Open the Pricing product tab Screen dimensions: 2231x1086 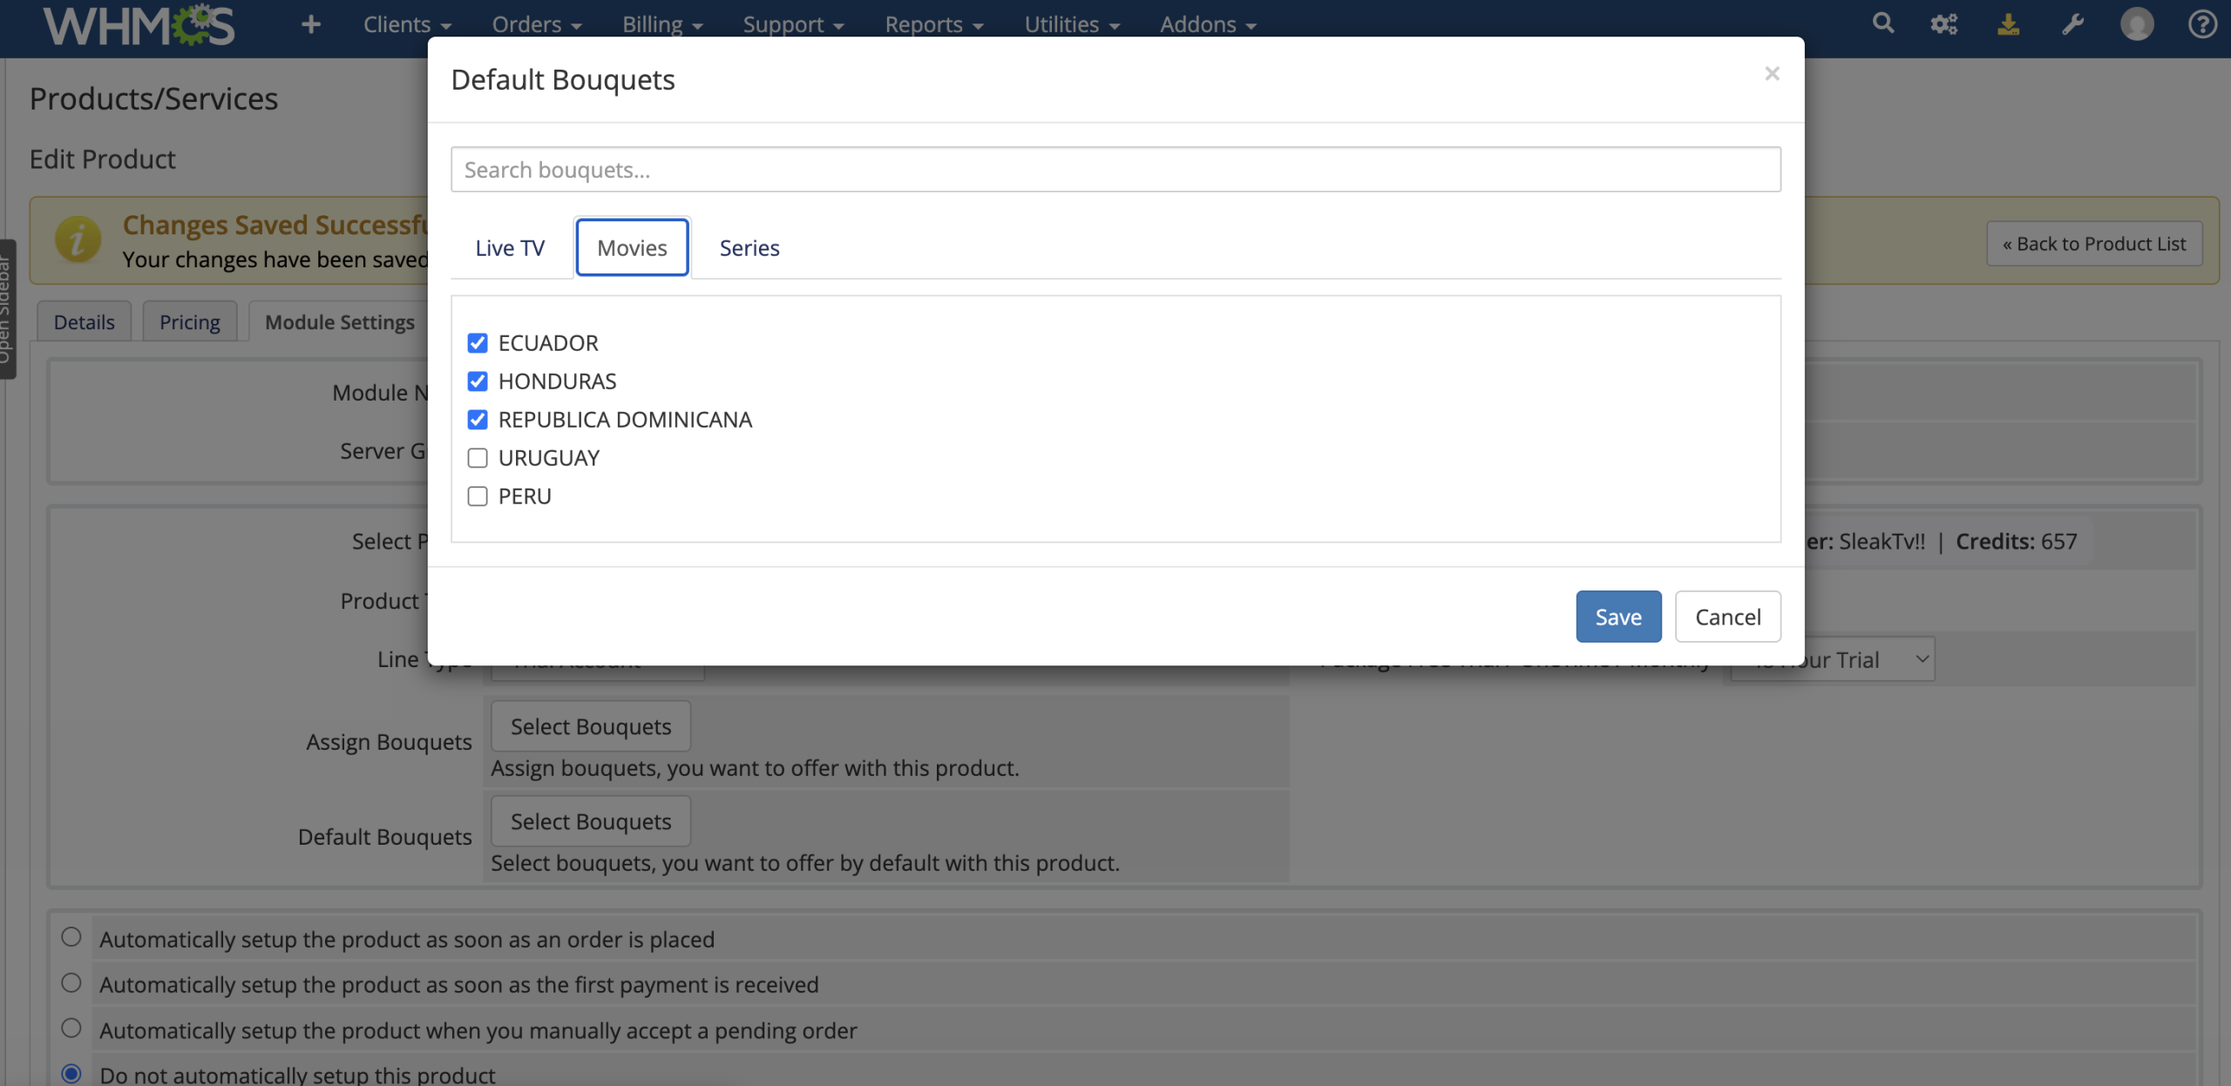(190, 322)
